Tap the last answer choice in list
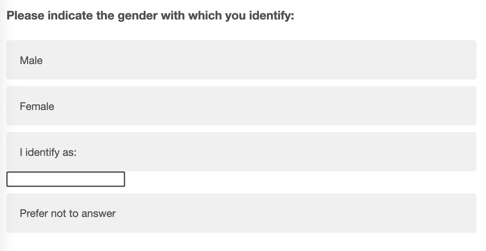The image size is (486, 251). (241, 213)
